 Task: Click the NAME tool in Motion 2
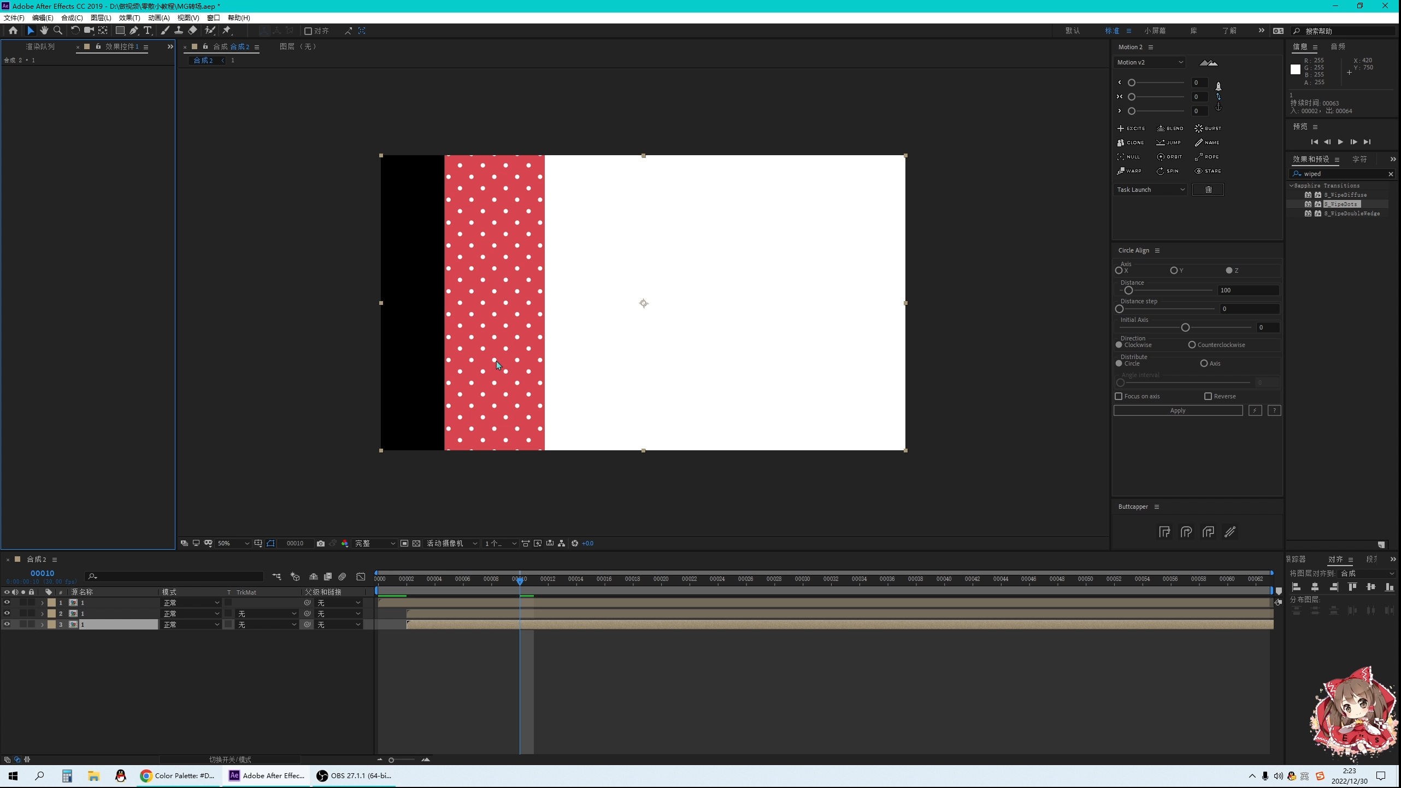1207,143
